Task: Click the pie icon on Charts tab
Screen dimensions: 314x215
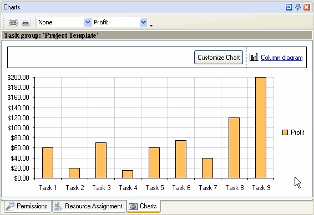Action: 133,206
